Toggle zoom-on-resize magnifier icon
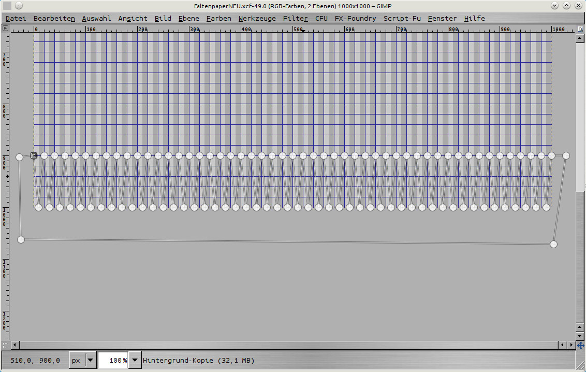 tap(580, 28)
